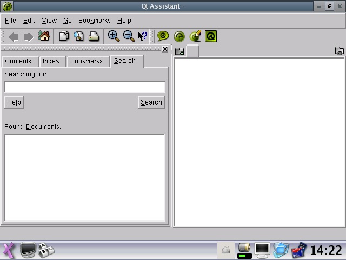Click the Home toolbar icon
This screenshot has width=346, height=260.
click(44, 36)
